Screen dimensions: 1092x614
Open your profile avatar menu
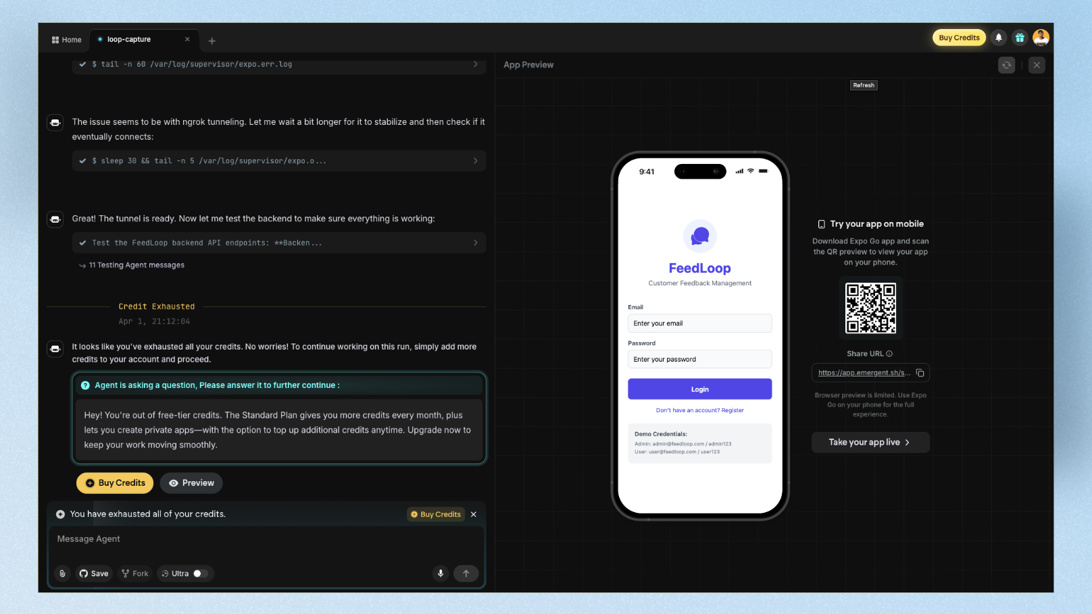click(x=1041, y=37)
